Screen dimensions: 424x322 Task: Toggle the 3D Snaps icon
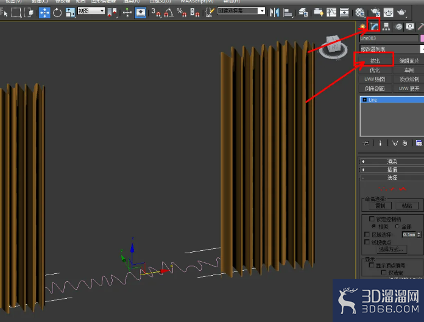point(156,13)
